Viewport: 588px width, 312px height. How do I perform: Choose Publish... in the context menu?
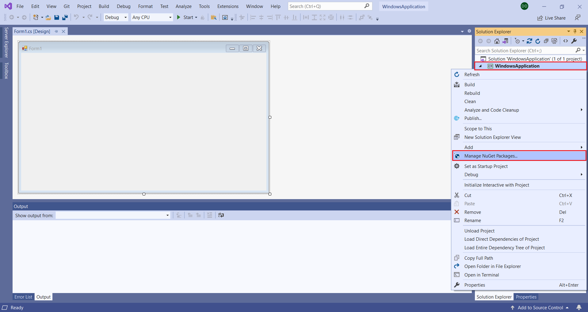click(519, 118)
